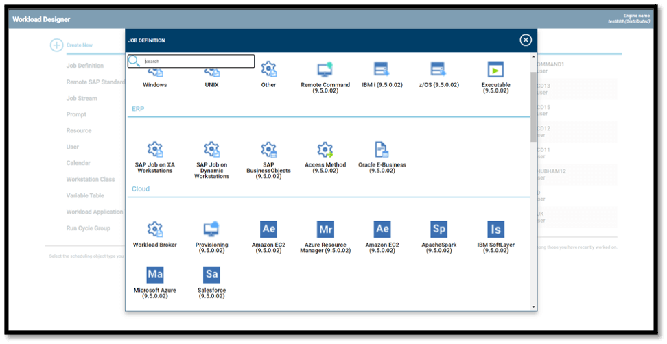Choose Resource in Create New list
667x344 pixels.
point(79,130)
